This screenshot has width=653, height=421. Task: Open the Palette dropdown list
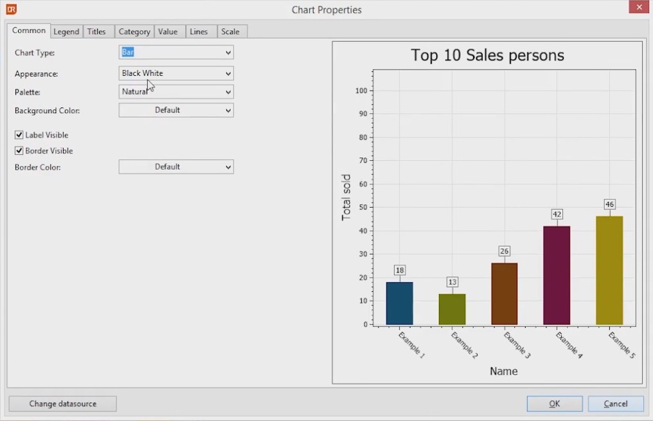[x=176, y=92]
